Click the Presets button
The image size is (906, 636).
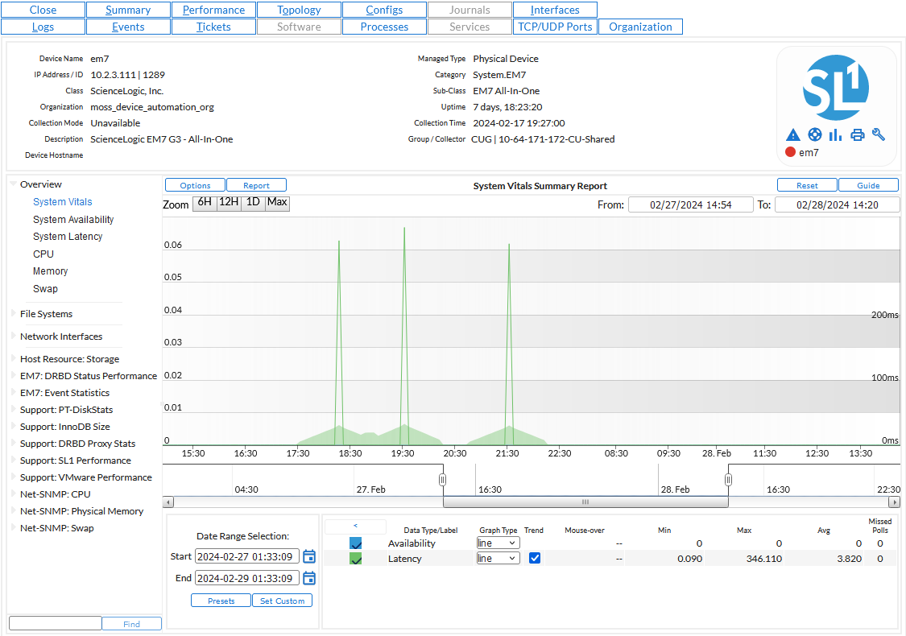[x=221, y=600]
